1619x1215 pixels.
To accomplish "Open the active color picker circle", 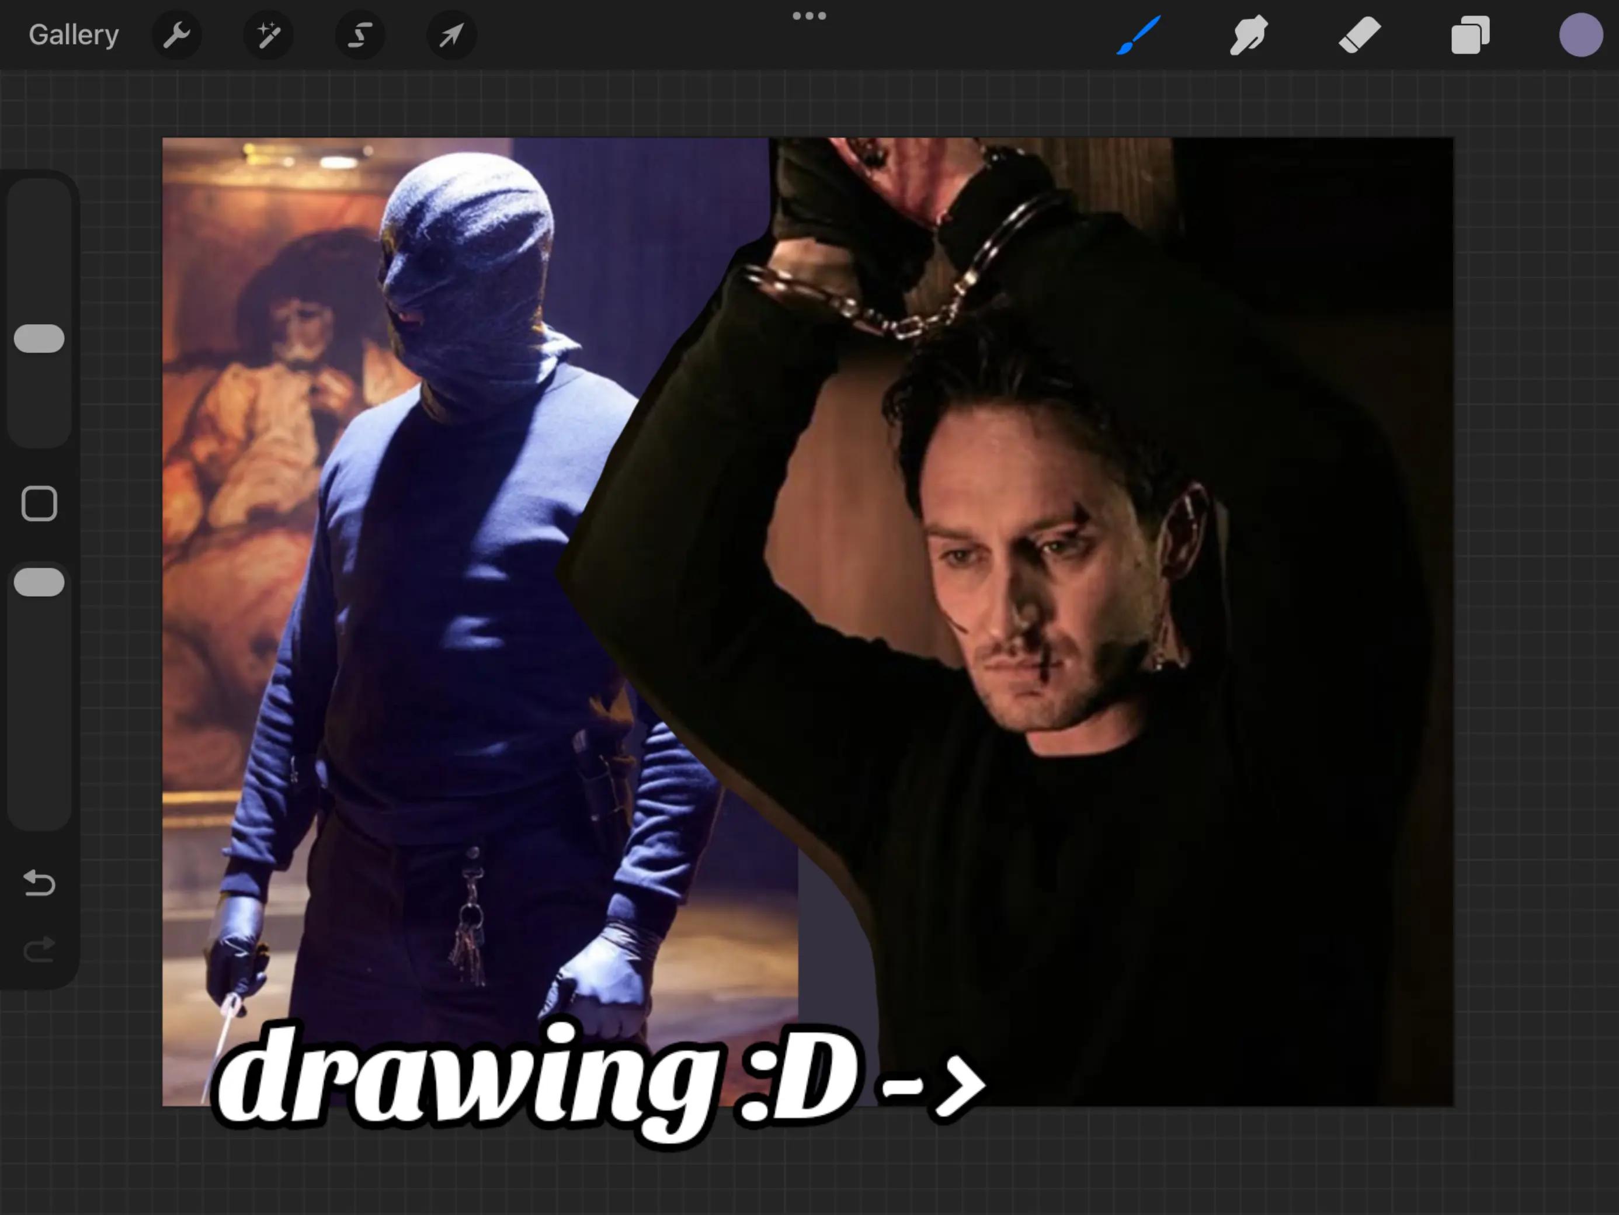I will click(x=1581, y=35).
